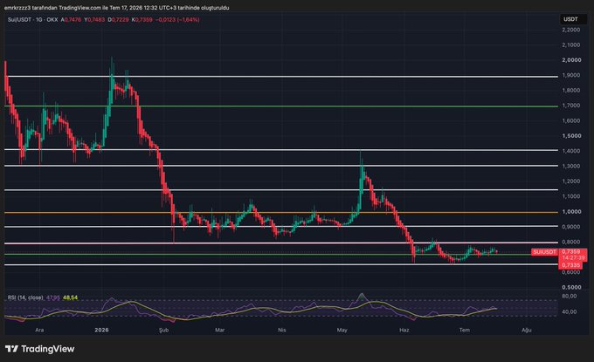This screenshot has height=362, width=594.
Task: Click the chart creation caption by emrkrzzz3
Action: pos(117,8)
